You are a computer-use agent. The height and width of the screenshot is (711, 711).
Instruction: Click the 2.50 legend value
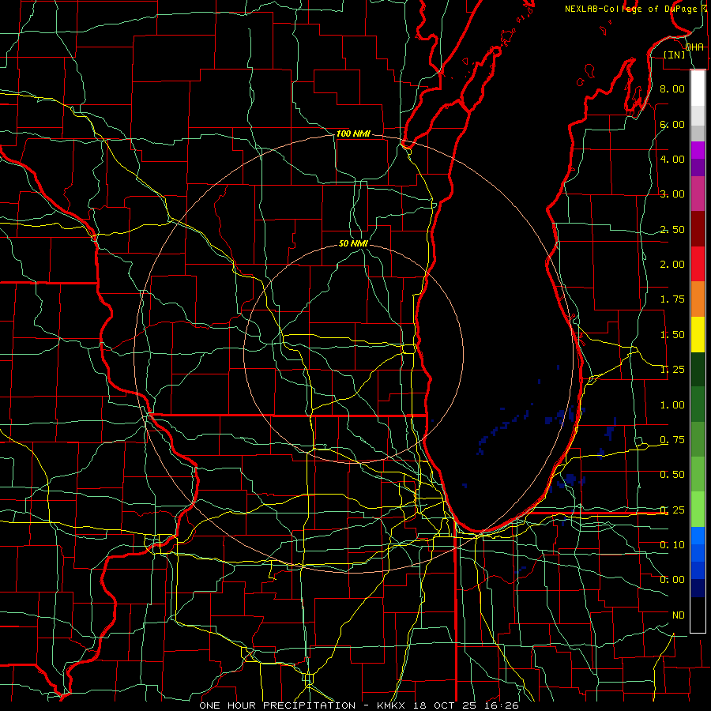point(672,229)
